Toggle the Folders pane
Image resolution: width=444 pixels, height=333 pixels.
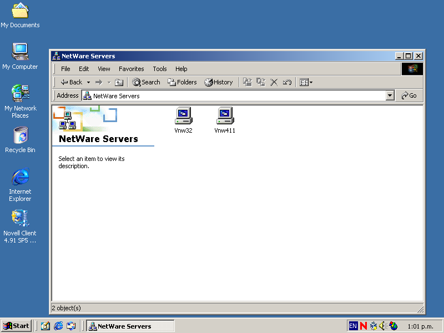pos(182,82)
